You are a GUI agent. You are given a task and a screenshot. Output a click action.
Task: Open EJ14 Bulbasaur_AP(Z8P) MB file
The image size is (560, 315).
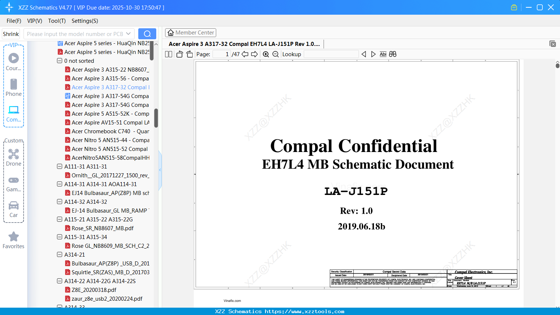point(107,193)
